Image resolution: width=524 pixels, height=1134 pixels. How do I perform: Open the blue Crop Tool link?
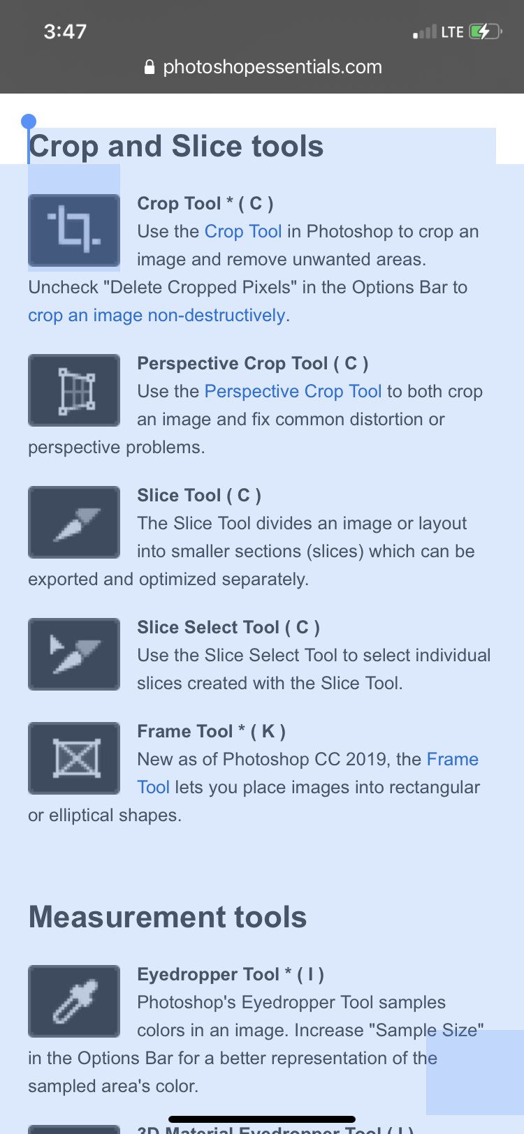pos(243,231)
